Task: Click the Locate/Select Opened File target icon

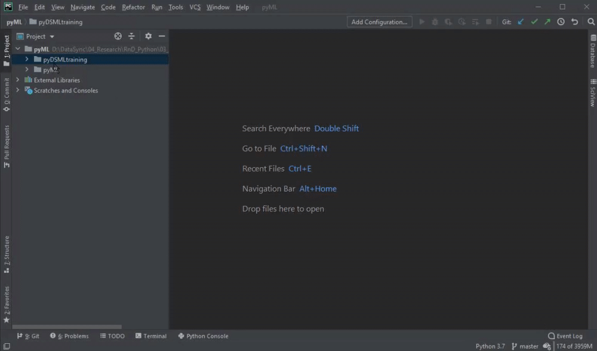Action: (118, 36)
